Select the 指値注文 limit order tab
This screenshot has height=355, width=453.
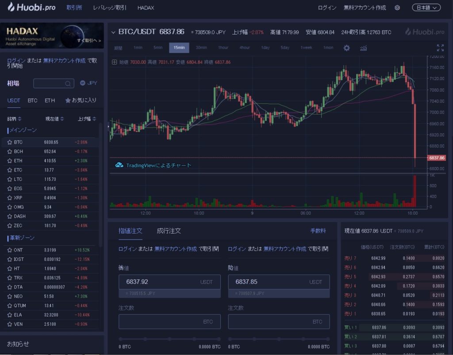pyautogui.click(x=131, y=231)
